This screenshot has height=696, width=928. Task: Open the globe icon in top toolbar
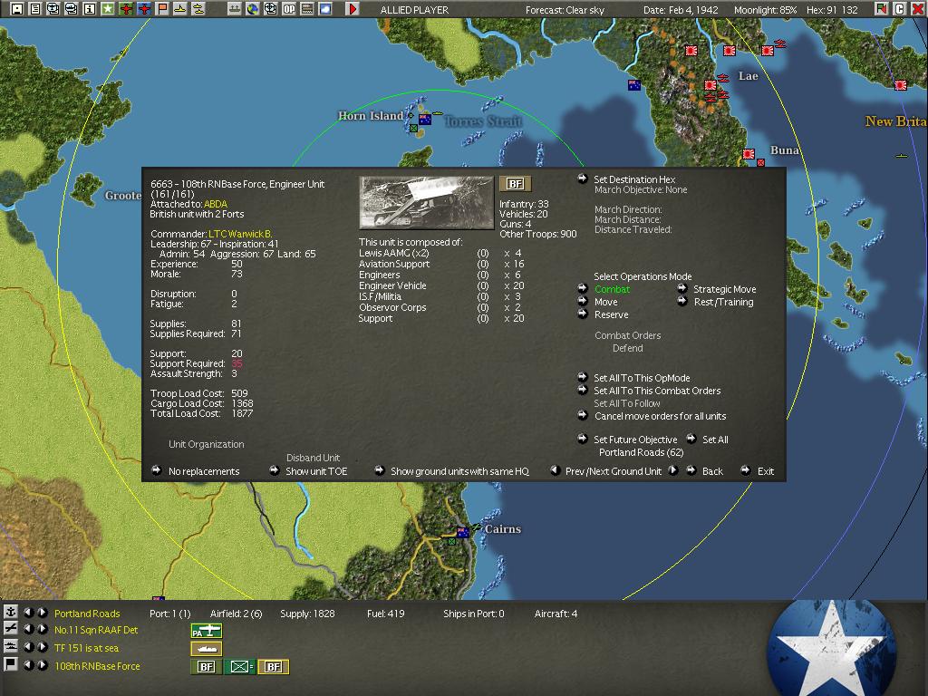point(253,9)
